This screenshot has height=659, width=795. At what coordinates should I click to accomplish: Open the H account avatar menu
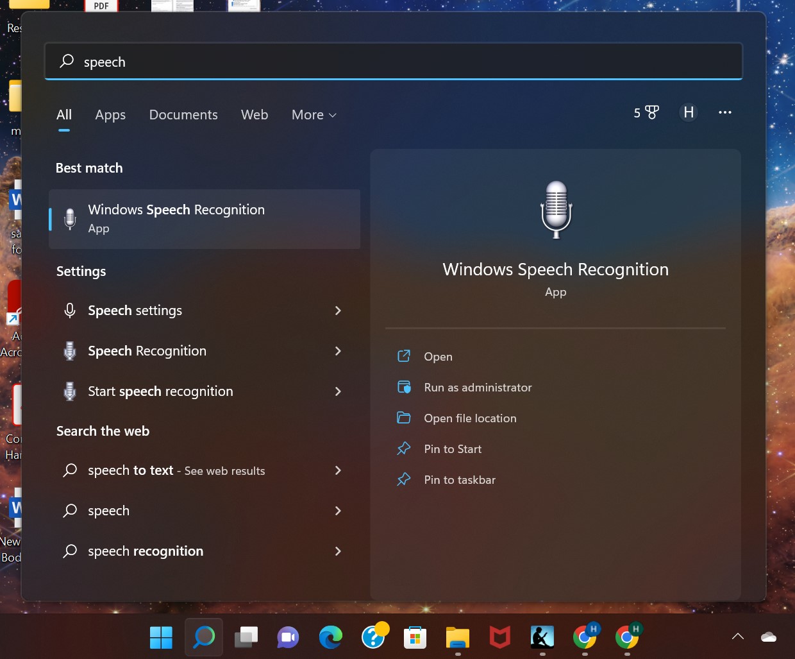tap(689, 112)
